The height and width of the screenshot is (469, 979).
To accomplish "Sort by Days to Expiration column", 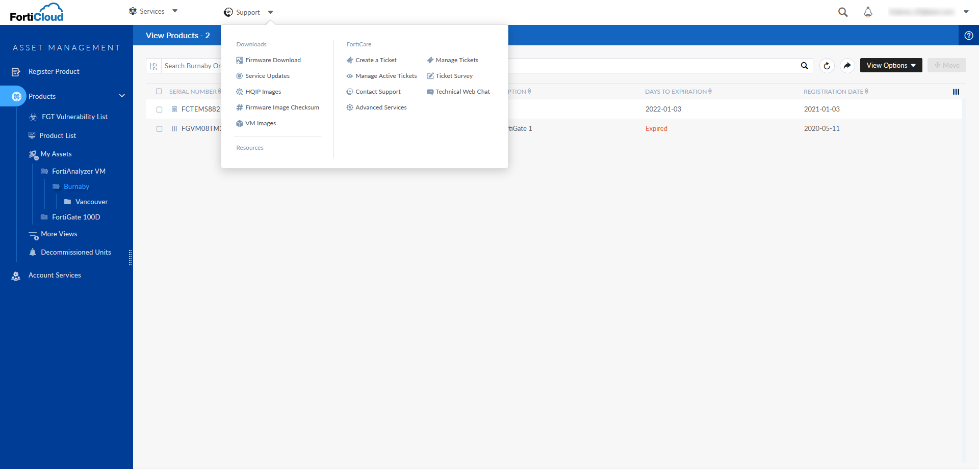I will click(x=678, y=92).
